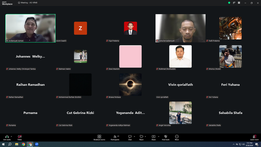Select indra.hervadiansyah's video tile
The height and width of the screenshot is (147, 261).
[x=180, y=28]
